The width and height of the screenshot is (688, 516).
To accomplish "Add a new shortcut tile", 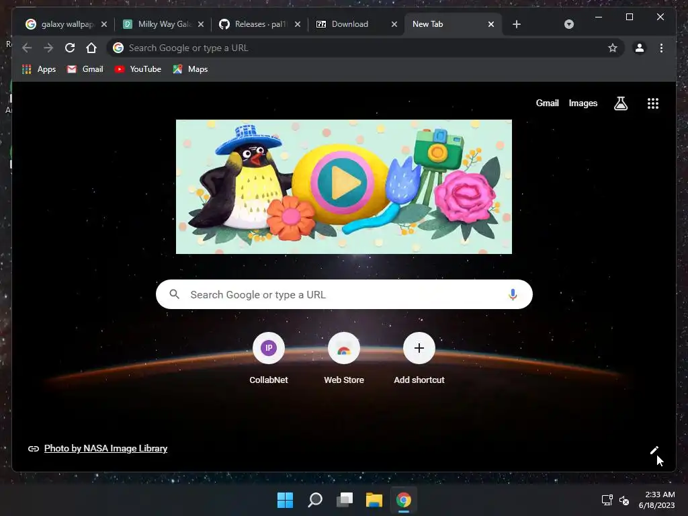I will (419, 359).
